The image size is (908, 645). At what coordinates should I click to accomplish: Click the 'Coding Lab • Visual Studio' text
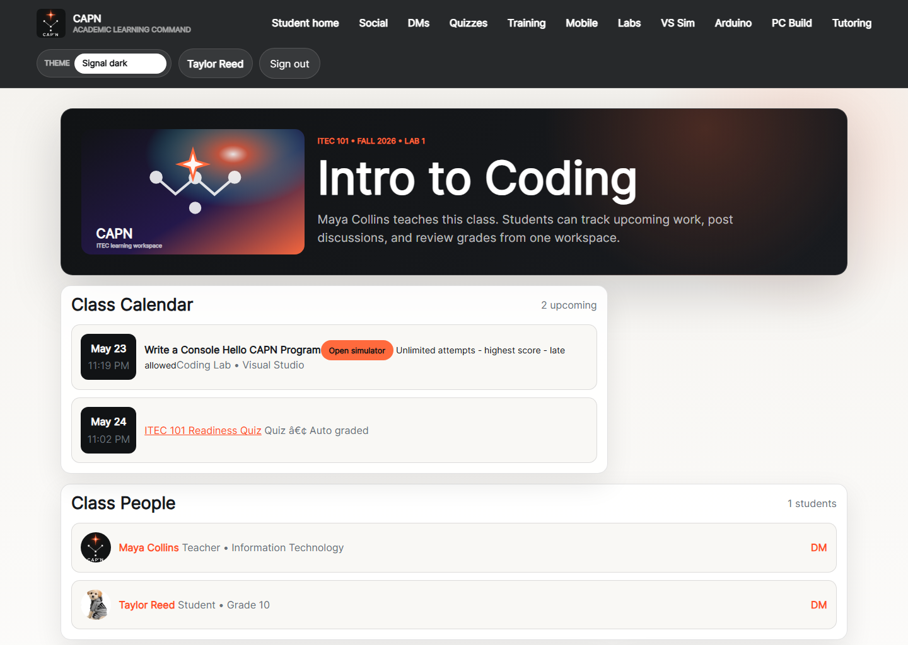click(x=240, y=365)
